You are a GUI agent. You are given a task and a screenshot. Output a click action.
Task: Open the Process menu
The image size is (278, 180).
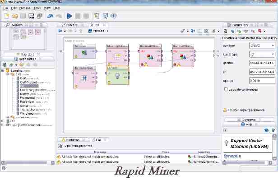(x=25, y=8)
